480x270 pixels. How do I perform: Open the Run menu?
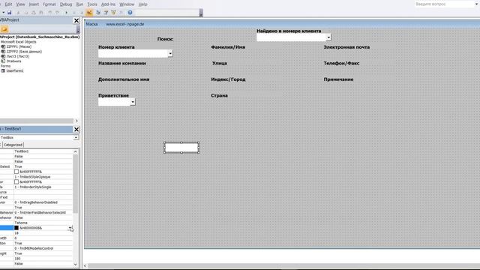tap(79, 4)
